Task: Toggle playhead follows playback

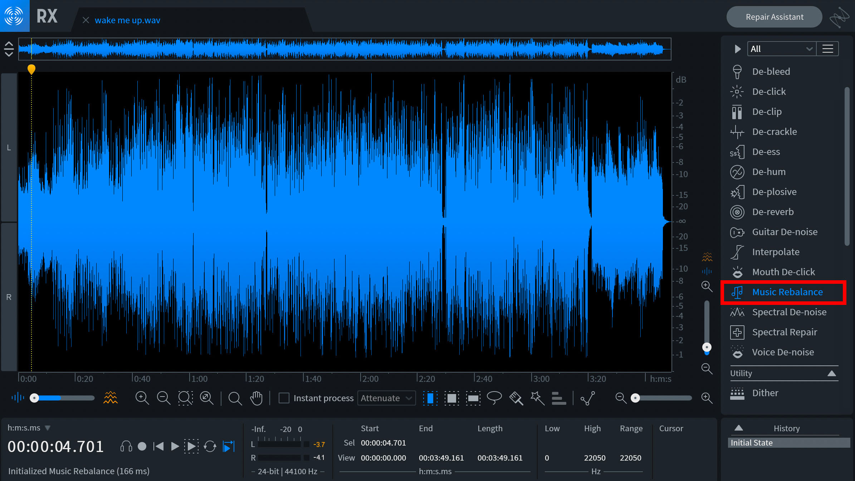Action: click(229, 446)
